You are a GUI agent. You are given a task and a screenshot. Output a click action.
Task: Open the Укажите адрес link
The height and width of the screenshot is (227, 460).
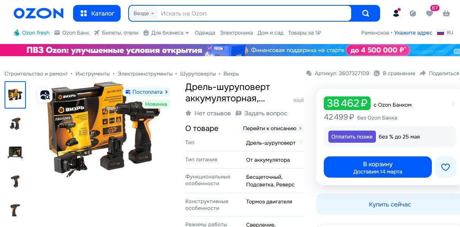pyautogui.click(x=413, y=33)
